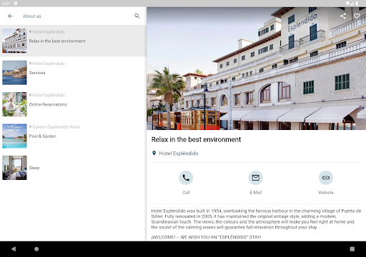Go back using the About us arrow
366x257 pixels.
(10, 16)
